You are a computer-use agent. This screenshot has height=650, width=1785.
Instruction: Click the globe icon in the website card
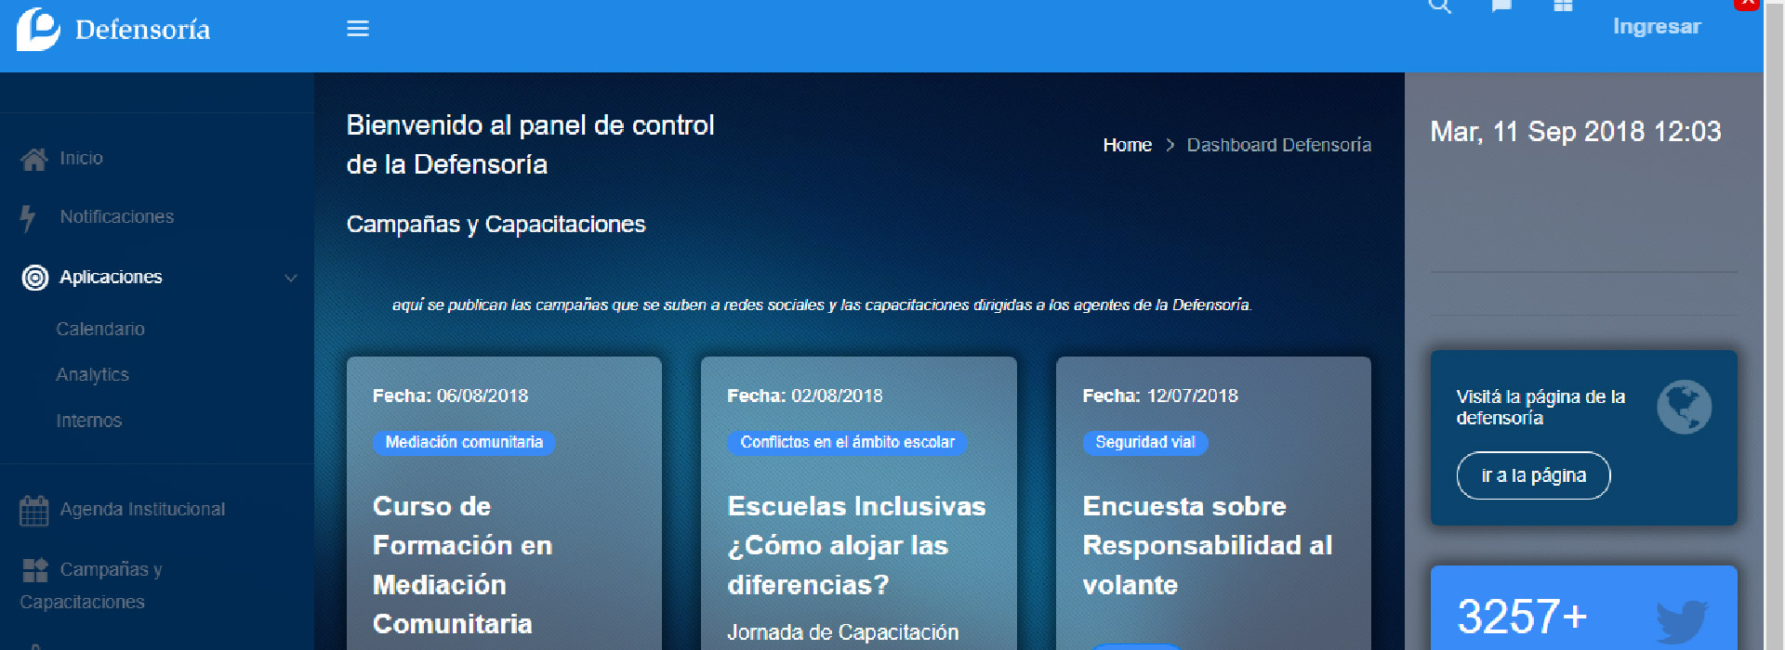[1684, 407]
